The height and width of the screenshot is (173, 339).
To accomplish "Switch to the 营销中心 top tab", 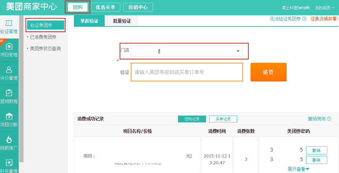I will pos(138,7).
